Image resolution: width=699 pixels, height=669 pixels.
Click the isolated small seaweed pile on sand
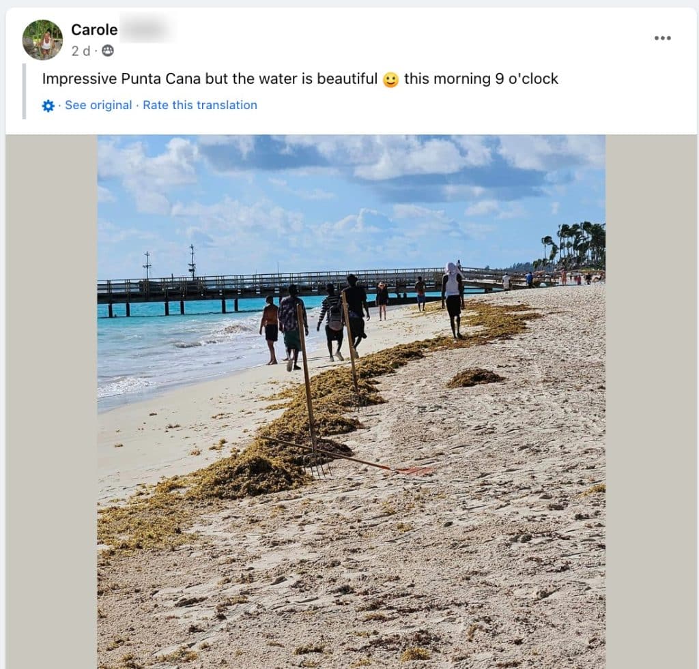(x=475, y=377)
